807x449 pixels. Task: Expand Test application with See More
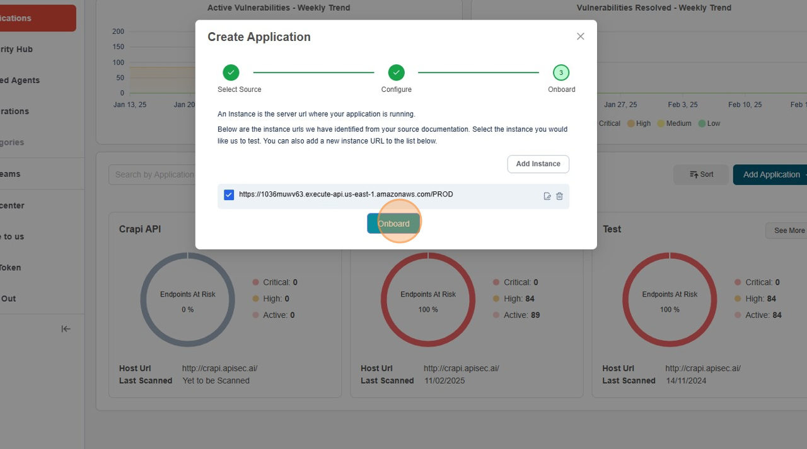click(x=788, y=230)
